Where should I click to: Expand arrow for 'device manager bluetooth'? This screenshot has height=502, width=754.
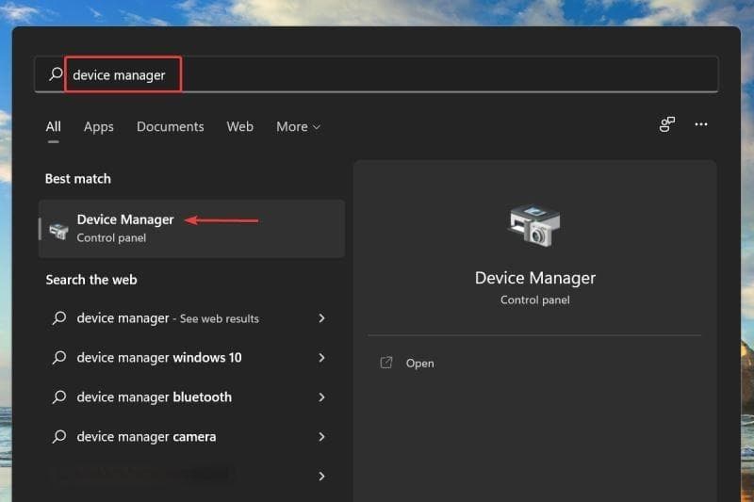[x=321, y=397]
